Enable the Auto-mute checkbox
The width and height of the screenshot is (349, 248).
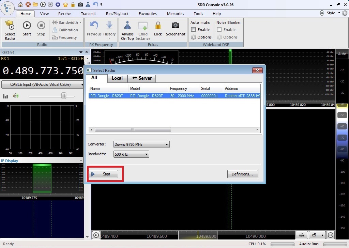pyautogui.click(x=194, y=30)
